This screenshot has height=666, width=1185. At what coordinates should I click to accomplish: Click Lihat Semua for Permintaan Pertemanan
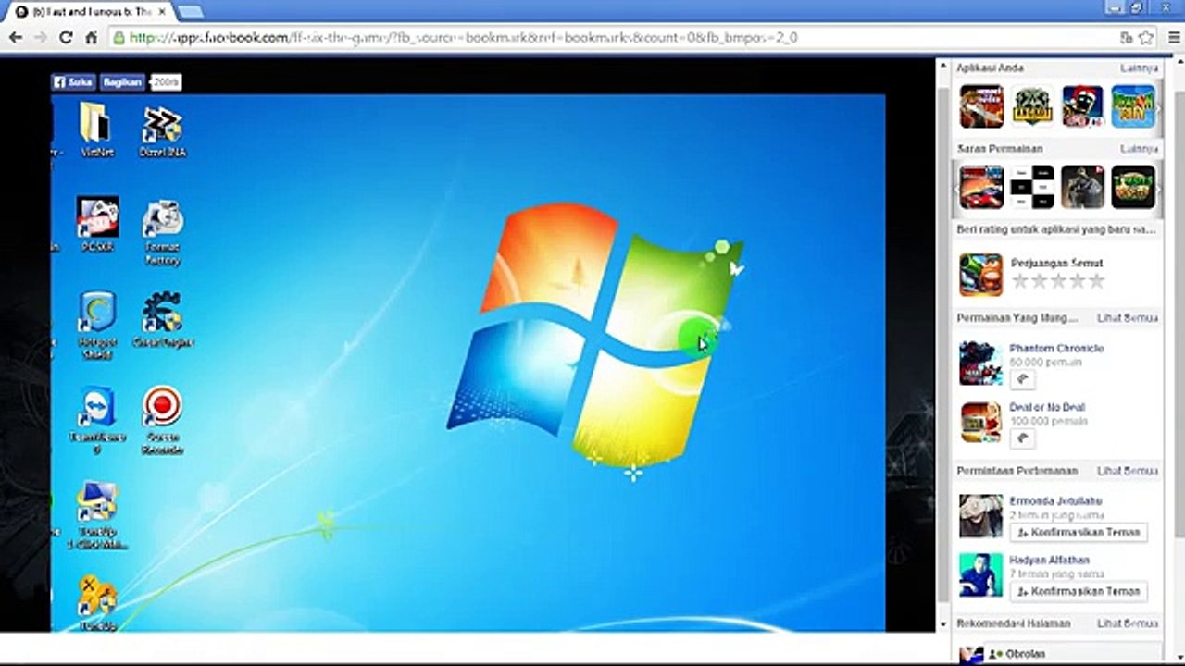(1128, 471)
